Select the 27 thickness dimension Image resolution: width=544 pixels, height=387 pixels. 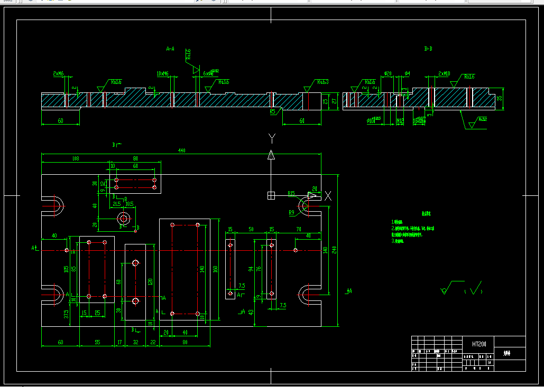[335, 101]
